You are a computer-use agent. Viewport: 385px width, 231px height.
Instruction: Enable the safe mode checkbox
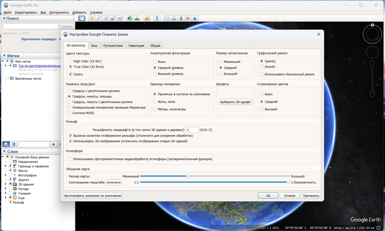click(262, 74)
